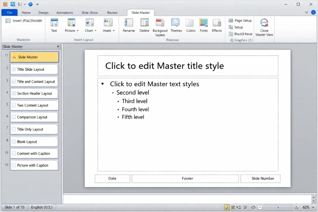Screen dimensions: 318x212
Task: Switch to the Animations tab
Action: tap(65, 12)
